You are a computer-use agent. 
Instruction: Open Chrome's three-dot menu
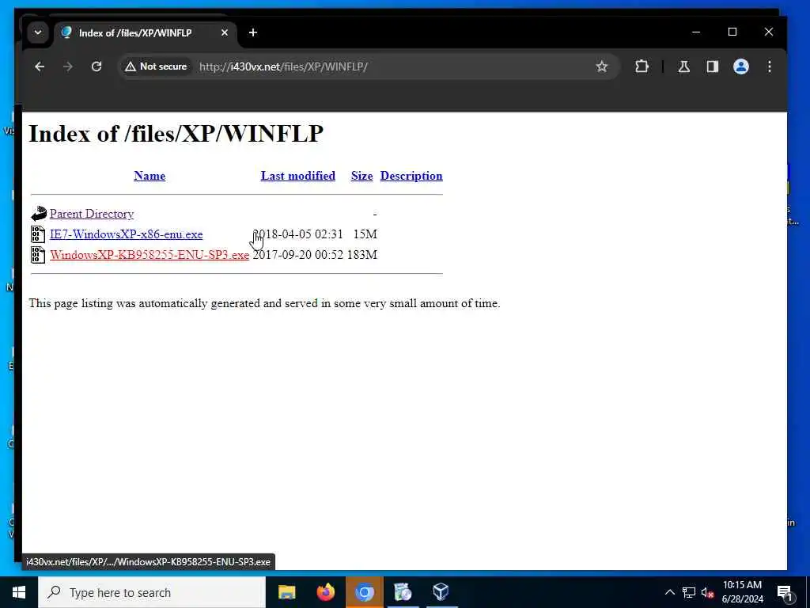[769, 66]
